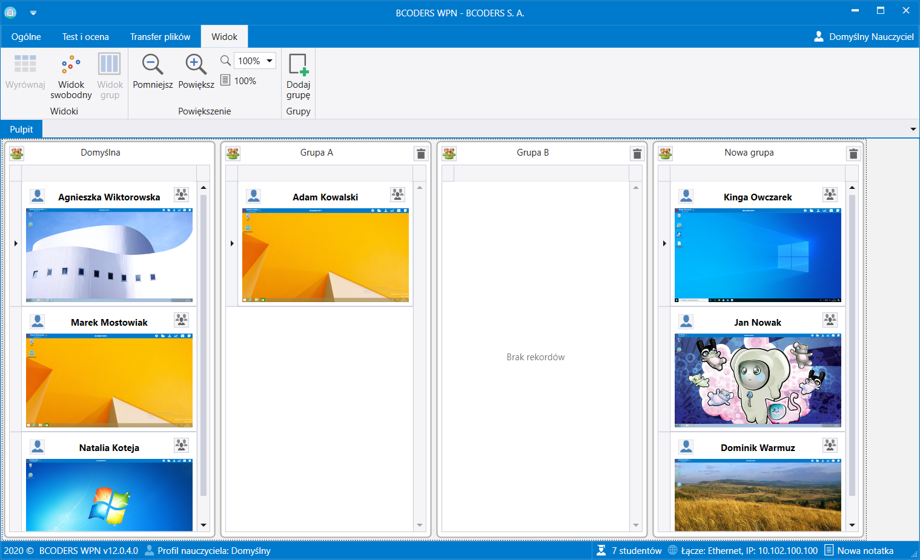Click the Domyślna group people icon

(17, 153)
